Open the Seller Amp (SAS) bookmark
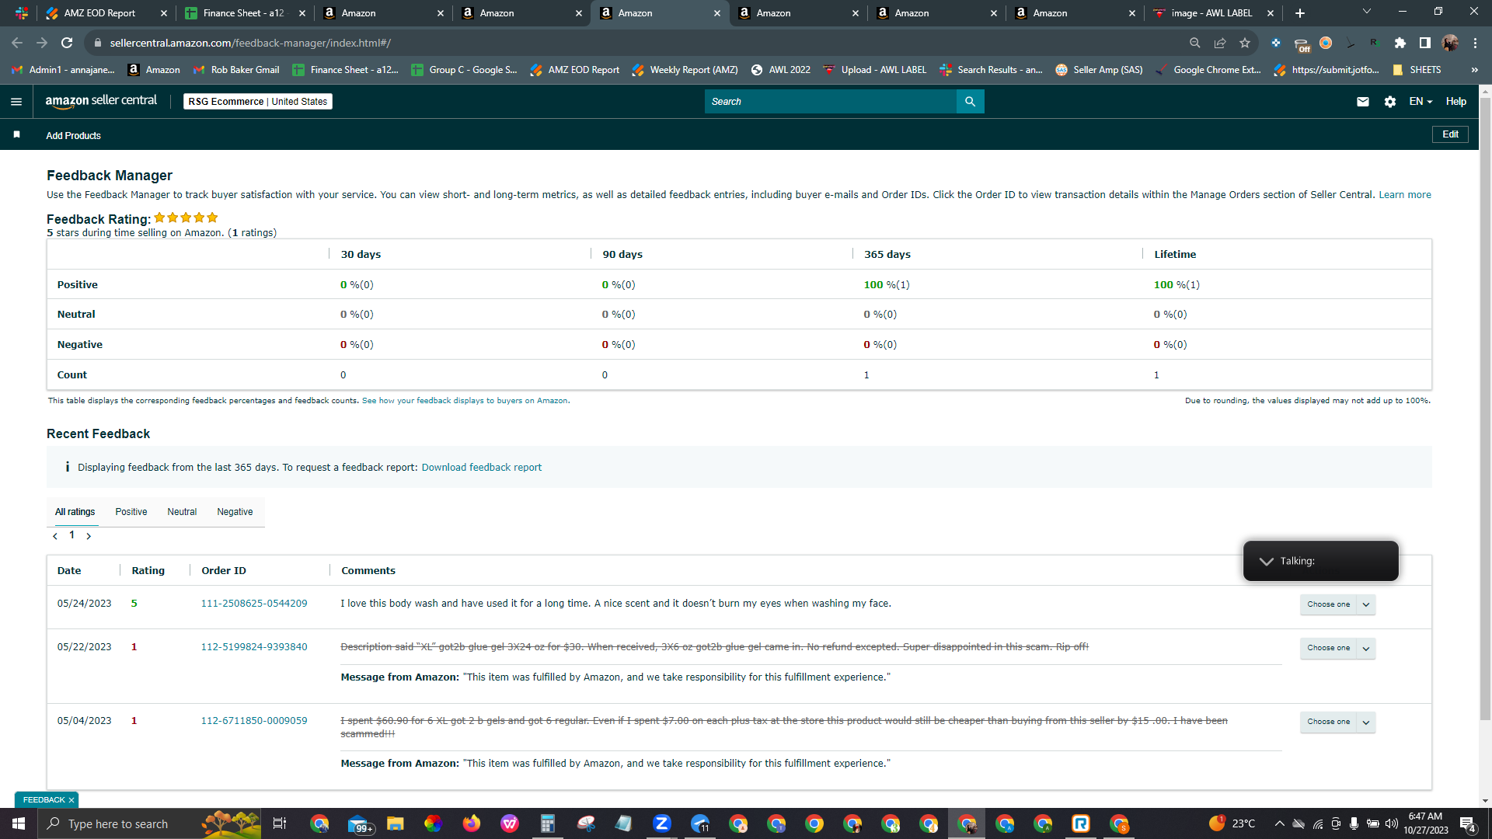This screenshot has height=839, width=1492. click(1099, 70)
